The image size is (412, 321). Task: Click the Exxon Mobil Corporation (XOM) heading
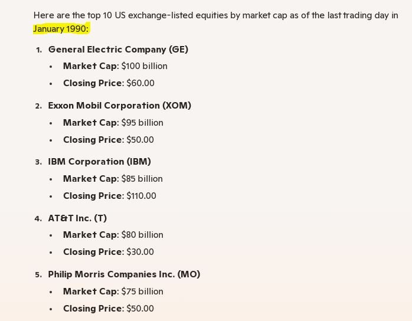119,106
